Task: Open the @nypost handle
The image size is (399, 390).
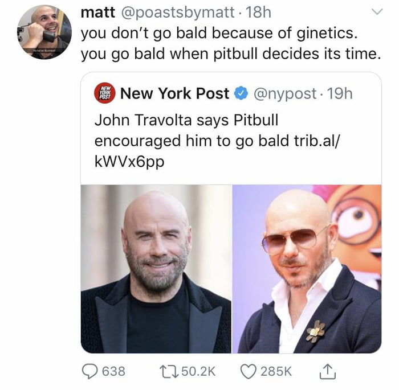Action: [x=285, y=93]
